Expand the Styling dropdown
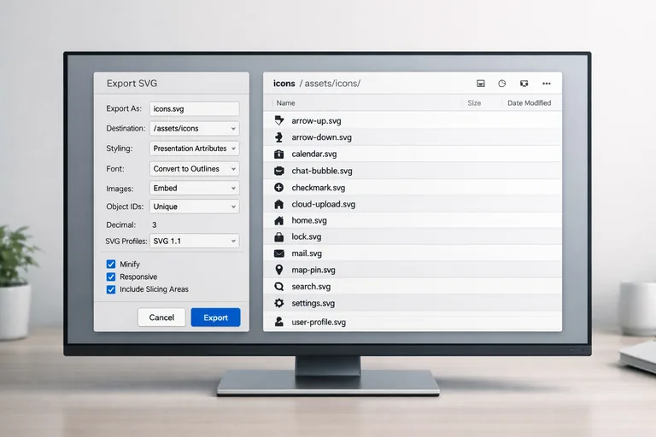656x437 pixels. coord(195,149)
